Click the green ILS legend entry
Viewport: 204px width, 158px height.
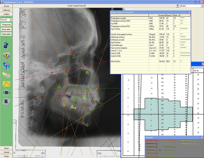coord(170,147)
